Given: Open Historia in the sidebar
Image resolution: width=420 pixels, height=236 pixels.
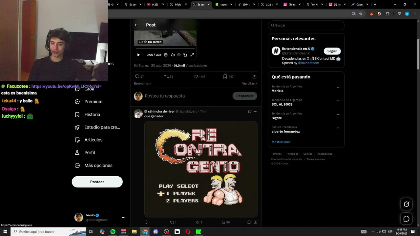Looking at the screenshot, I should [88, 114].
